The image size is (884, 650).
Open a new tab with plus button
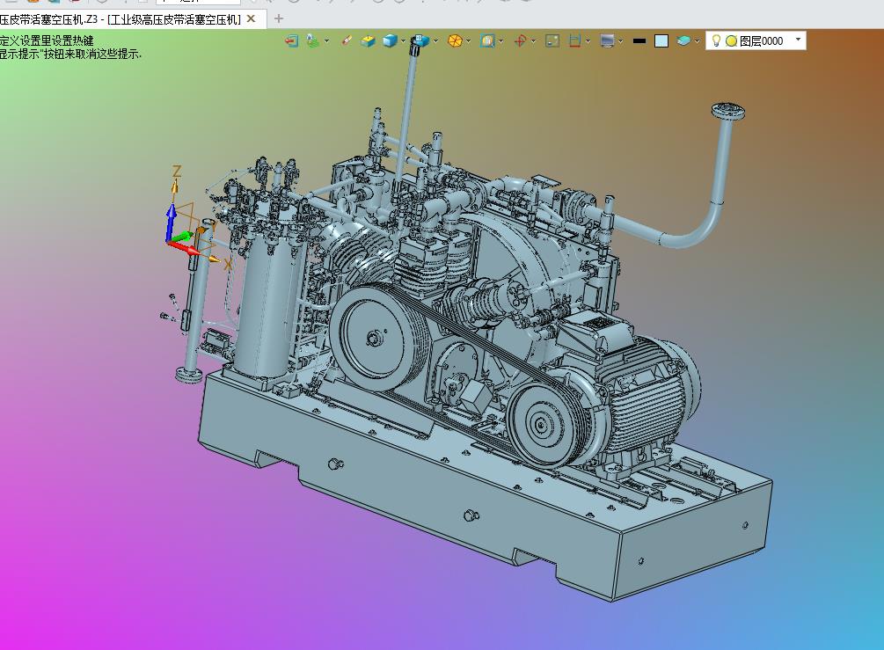pyautogui.click(x=279, y=18)
